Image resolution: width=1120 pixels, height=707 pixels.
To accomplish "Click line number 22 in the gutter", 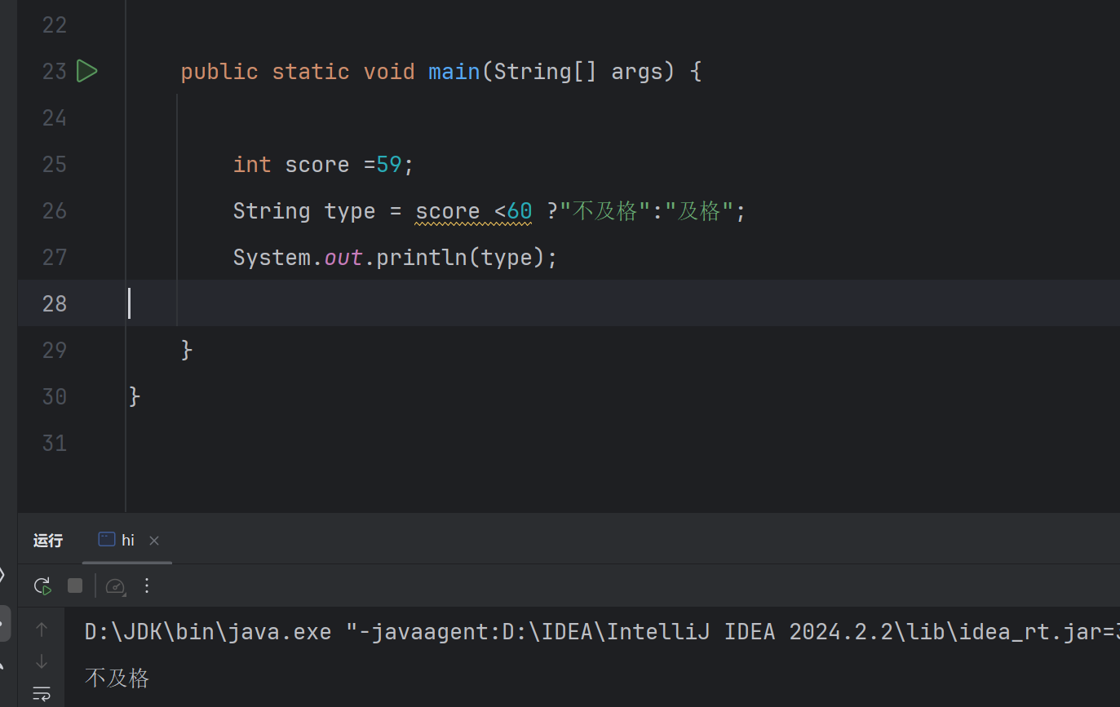I will 55,25.
